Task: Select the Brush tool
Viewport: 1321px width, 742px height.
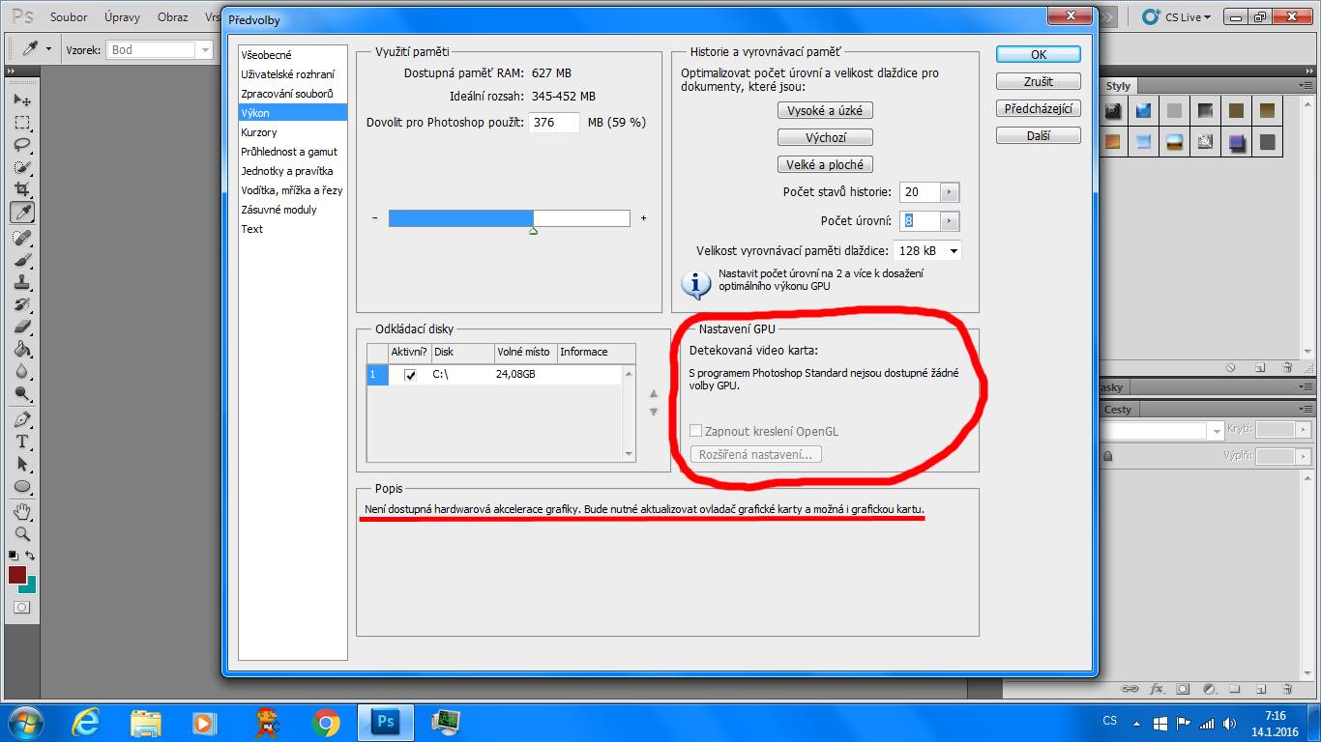Action: (21, 260)
